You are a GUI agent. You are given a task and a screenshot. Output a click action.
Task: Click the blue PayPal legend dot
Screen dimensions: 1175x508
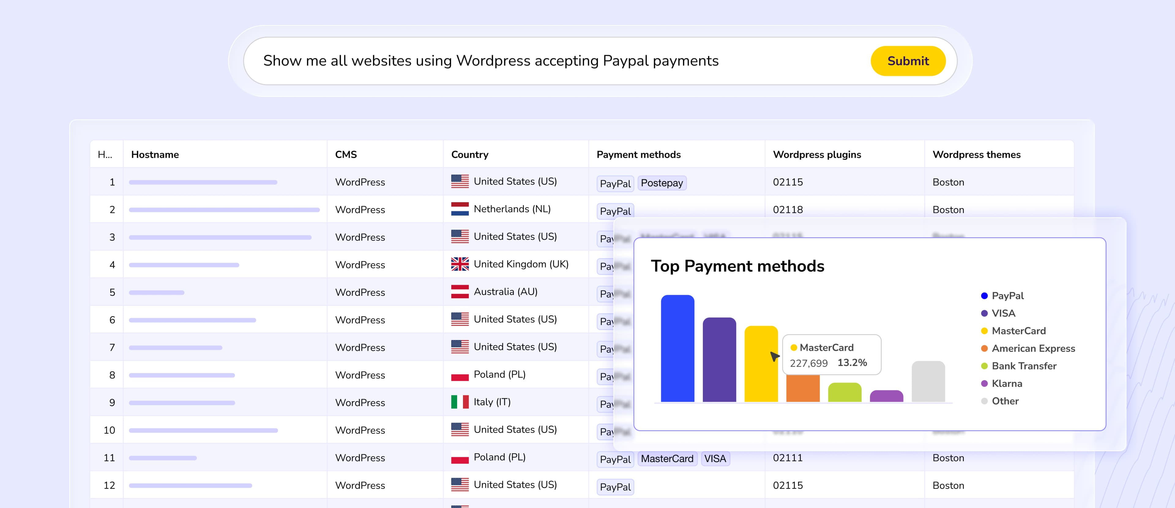984,296
